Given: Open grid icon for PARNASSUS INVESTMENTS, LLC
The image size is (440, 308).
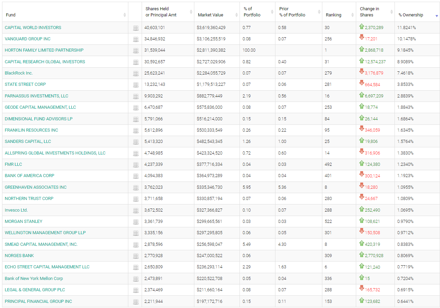Looking at the screenshot, I should click(x=135, y=96).
